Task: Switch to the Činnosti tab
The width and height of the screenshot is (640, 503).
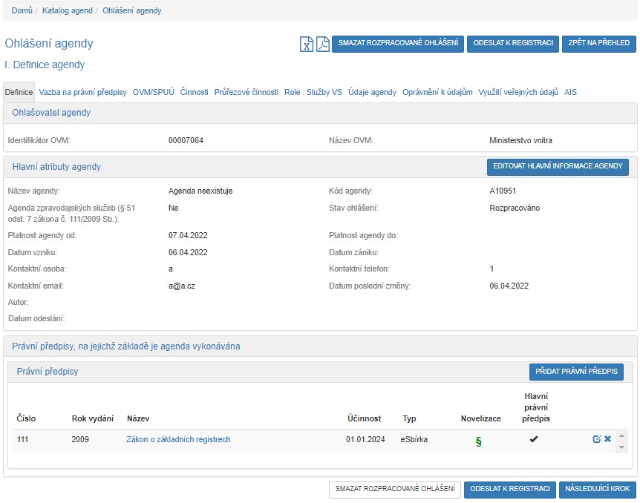Action: (195, 93)
